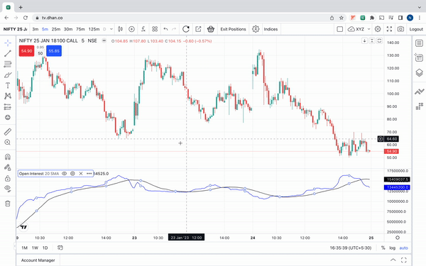This screenshot has width=426, height=266.
Task: Toggle fullscreen mode
Action: pyautogui.click(x=389, y=29)
